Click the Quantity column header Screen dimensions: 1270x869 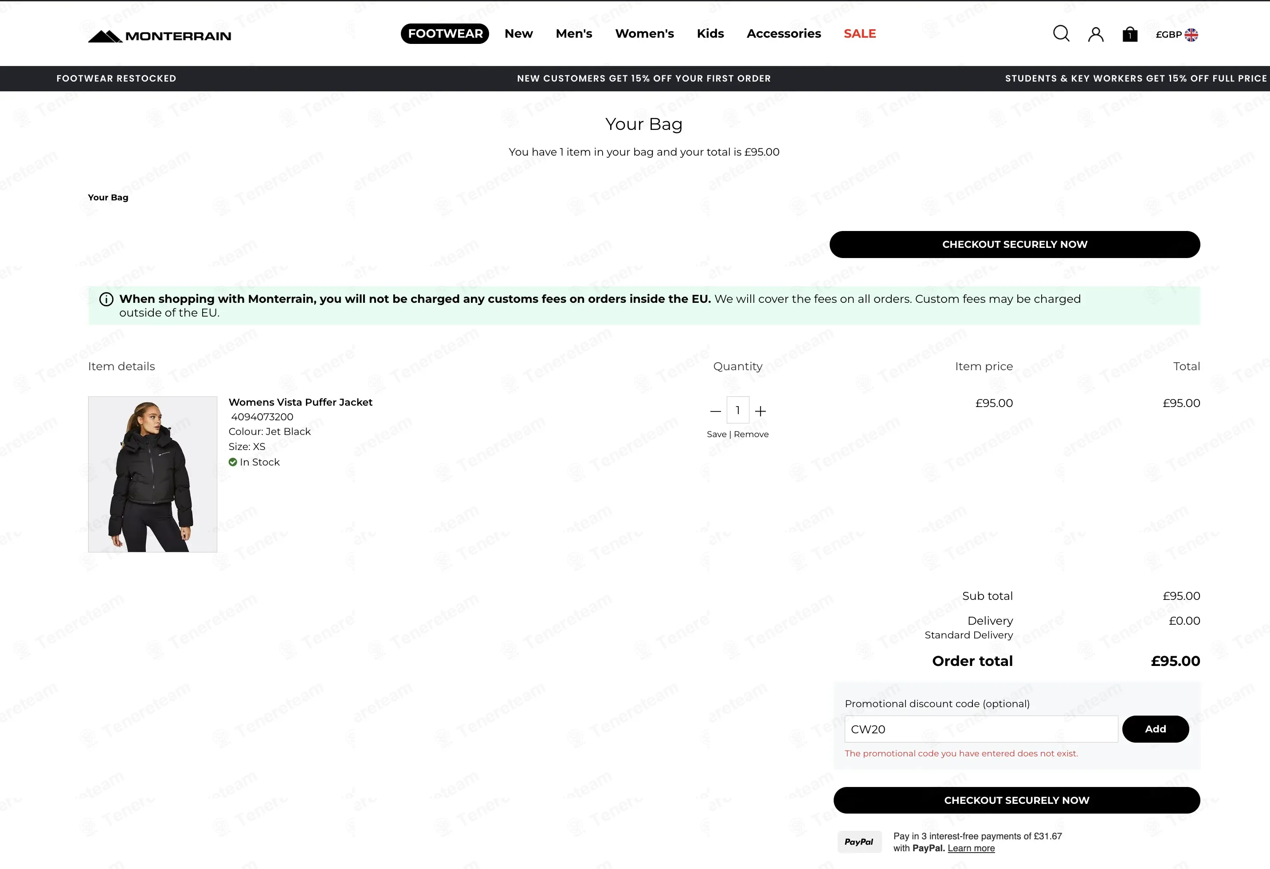[x=738, y=367]
